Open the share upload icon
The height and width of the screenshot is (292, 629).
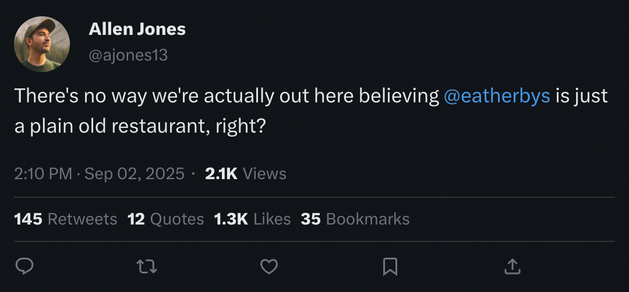511,266
